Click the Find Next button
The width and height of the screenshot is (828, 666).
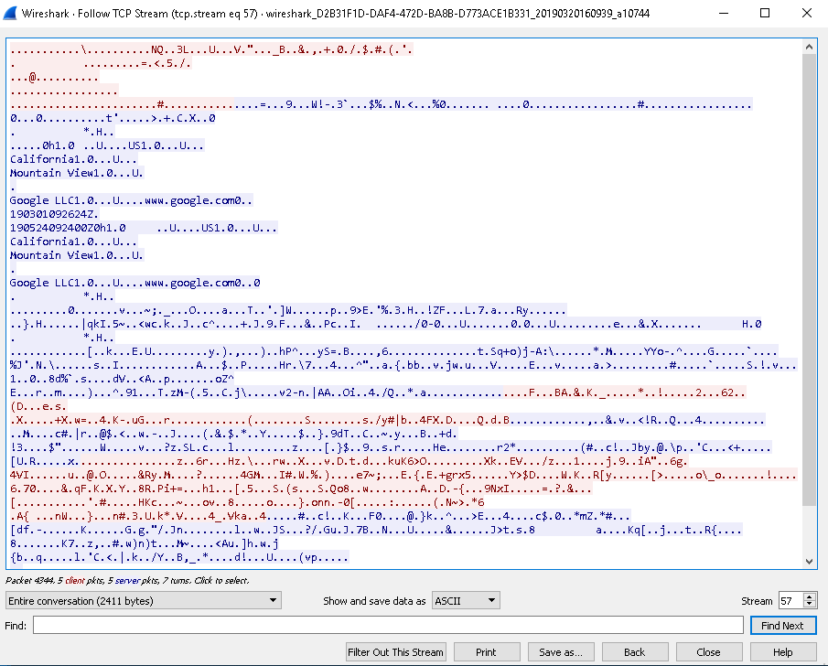[782, 626]
